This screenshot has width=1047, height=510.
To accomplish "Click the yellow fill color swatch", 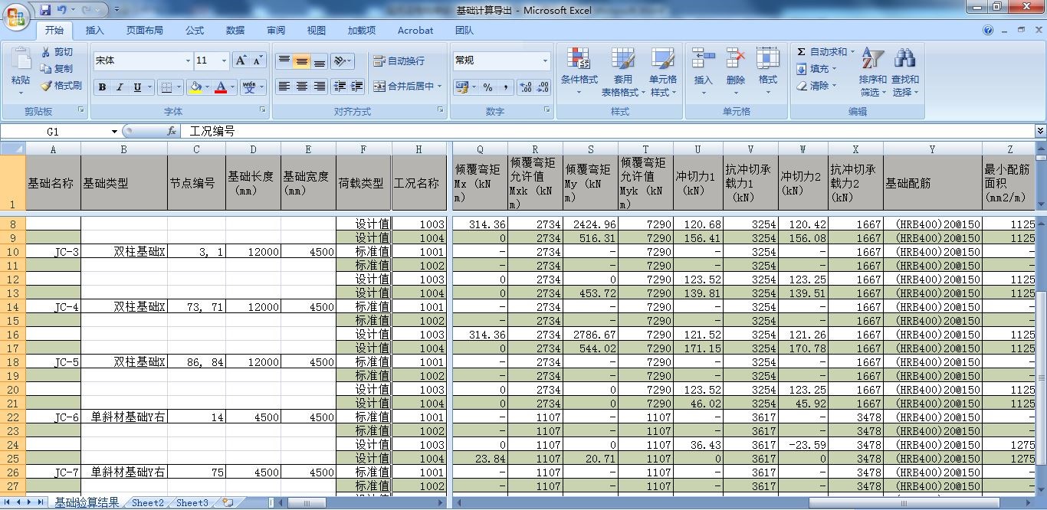I will point(195,87).
